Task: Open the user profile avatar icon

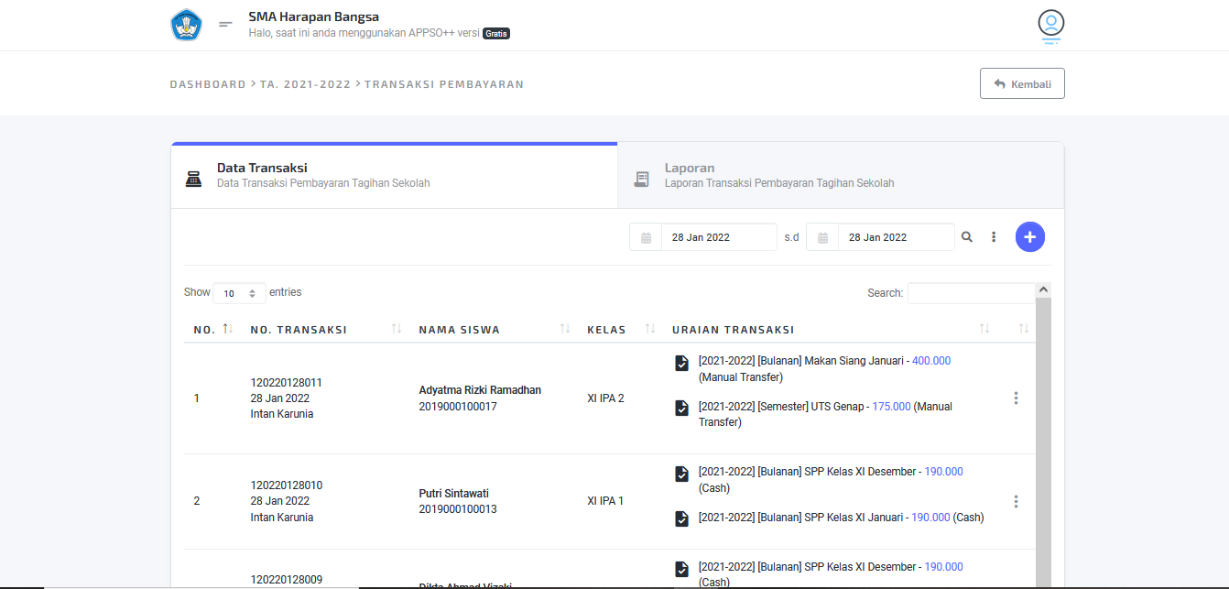Action: coord(1050,23)
